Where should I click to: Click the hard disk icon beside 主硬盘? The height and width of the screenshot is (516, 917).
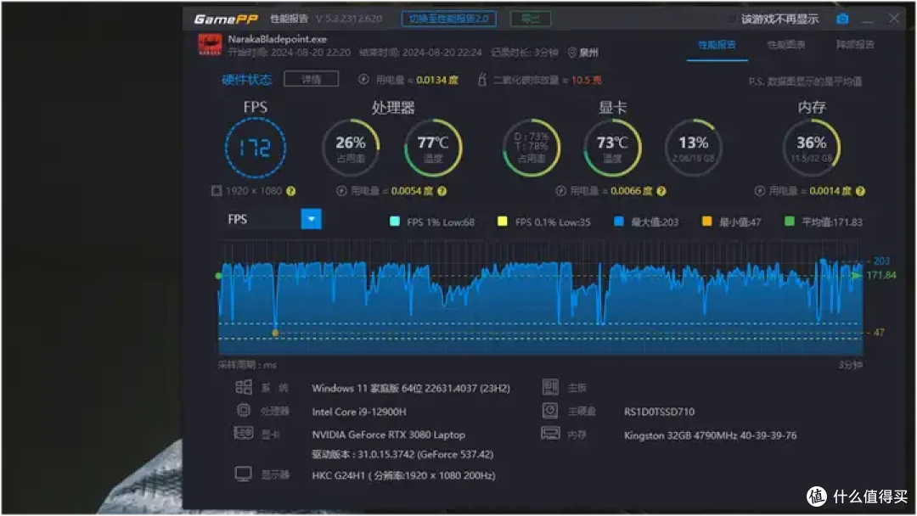pos(550,410)
